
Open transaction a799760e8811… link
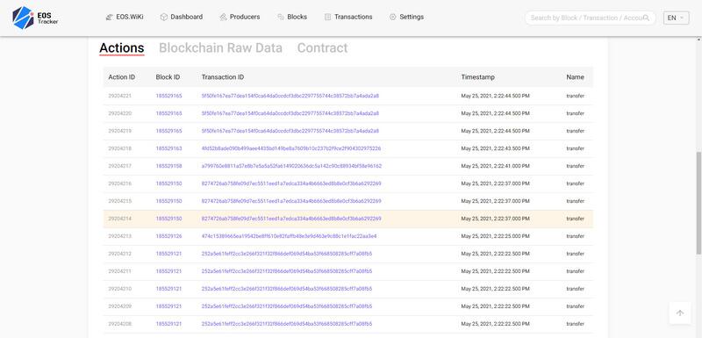291,166
